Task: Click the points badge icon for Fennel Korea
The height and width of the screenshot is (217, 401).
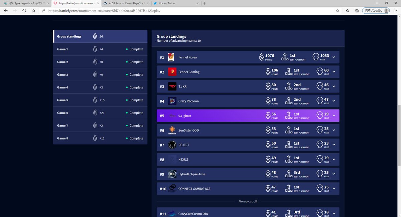Action: pyautogui.click(x=262, y=57)
